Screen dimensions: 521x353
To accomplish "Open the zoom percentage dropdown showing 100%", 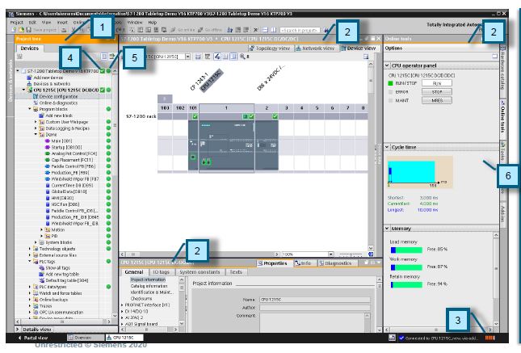I will [308, 254].
